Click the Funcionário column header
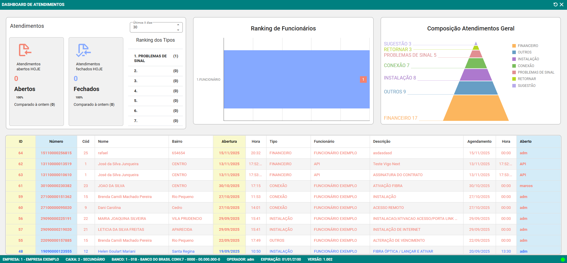Image resolution: width=567 pixels, height=263 pixels. click(x=324, y=142)
